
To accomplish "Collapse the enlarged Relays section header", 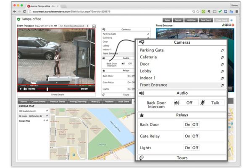I will pos(182,115).
